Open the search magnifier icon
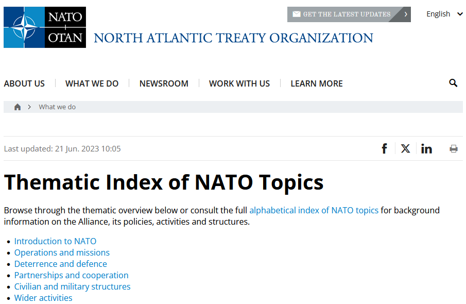 453,83
